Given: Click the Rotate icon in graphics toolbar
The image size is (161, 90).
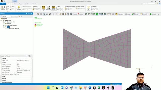Looking at the screenshot, I should (56, 14).
